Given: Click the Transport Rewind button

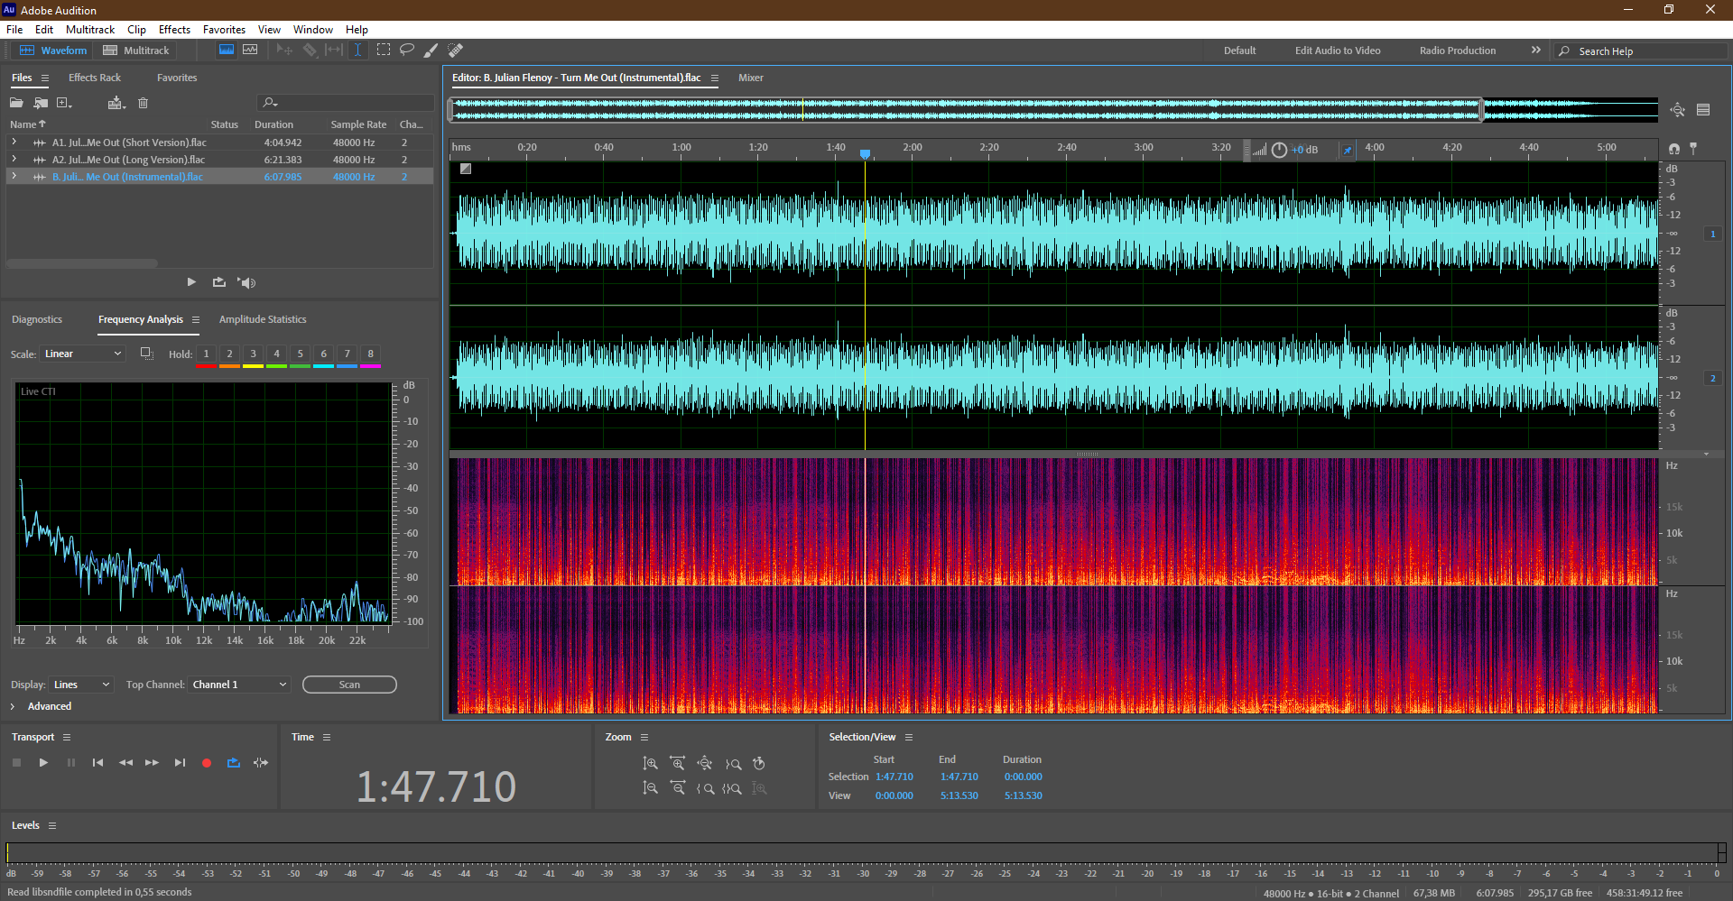Looking at the screenshot, I should [125, 763].
